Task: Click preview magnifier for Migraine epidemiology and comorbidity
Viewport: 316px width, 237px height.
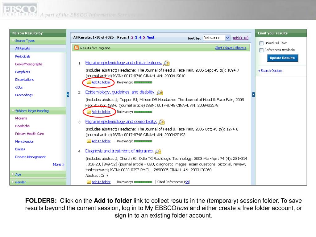Action: [161, 122]
